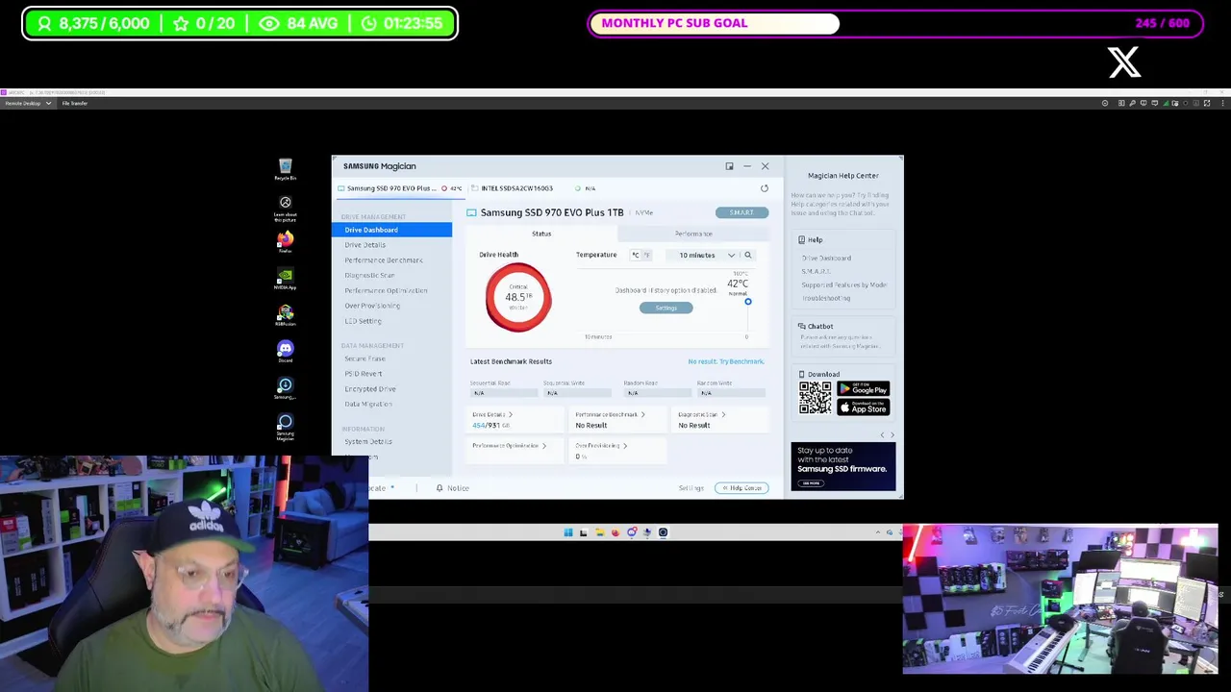
Task: Open the Recycle Bin desktop icon
Action: pos(285,169)
